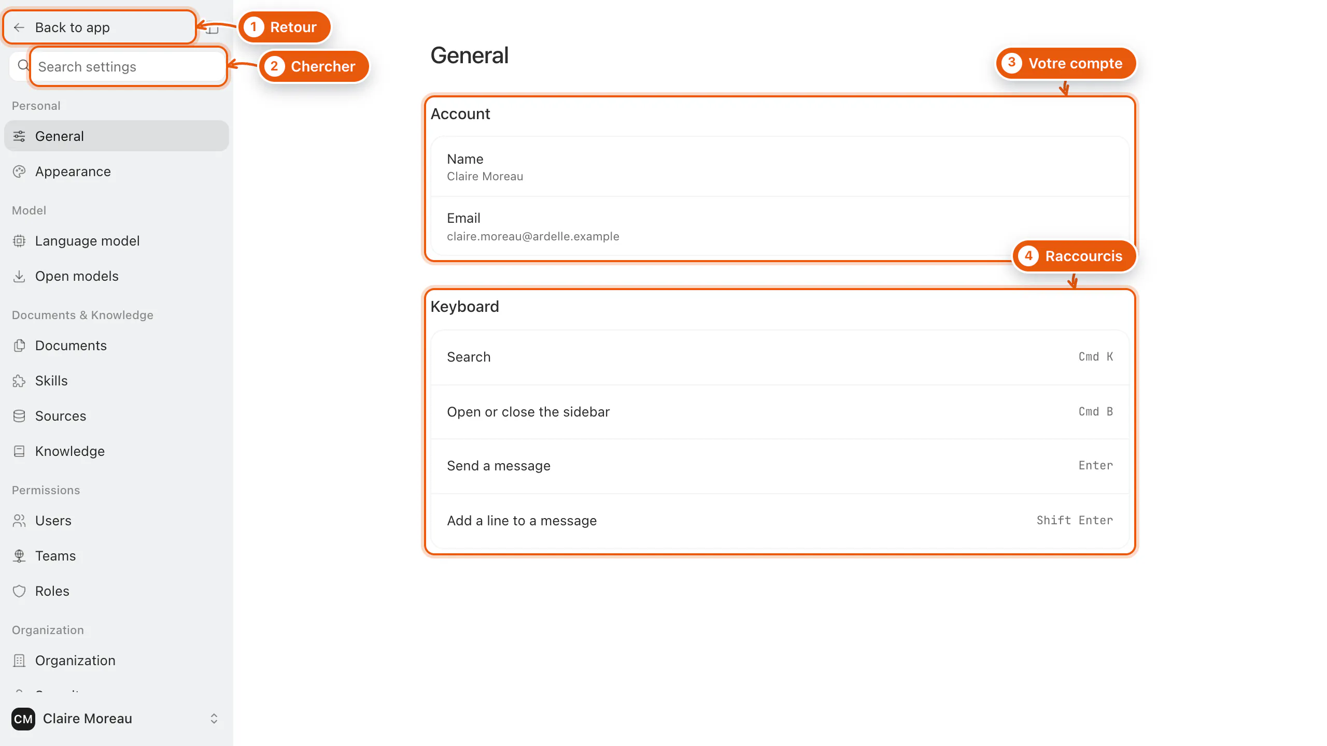The image size is (1327, 746).
Task: Click the Roles shield icon
Action: (x=19, y=591)
